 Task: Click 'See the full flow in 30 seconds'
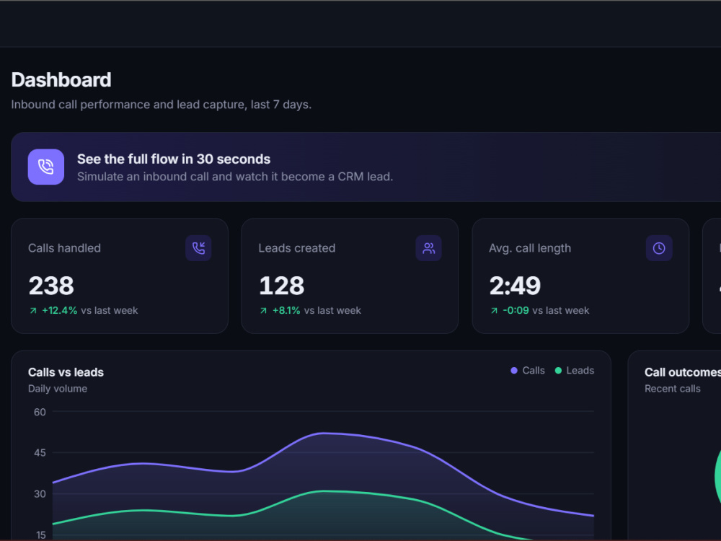(174, 159)
